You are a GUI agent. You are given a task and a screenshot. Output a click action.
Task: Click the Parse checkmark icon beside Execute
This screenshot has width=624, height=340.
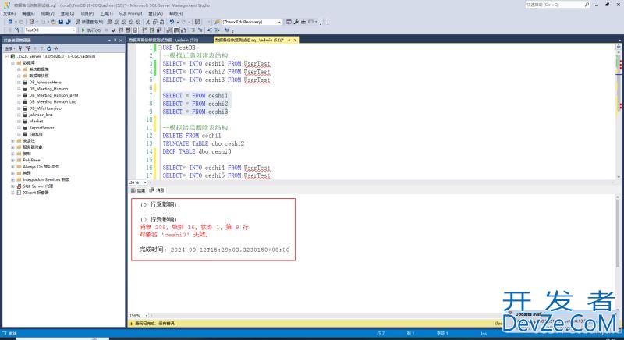[x=113, y=30]
